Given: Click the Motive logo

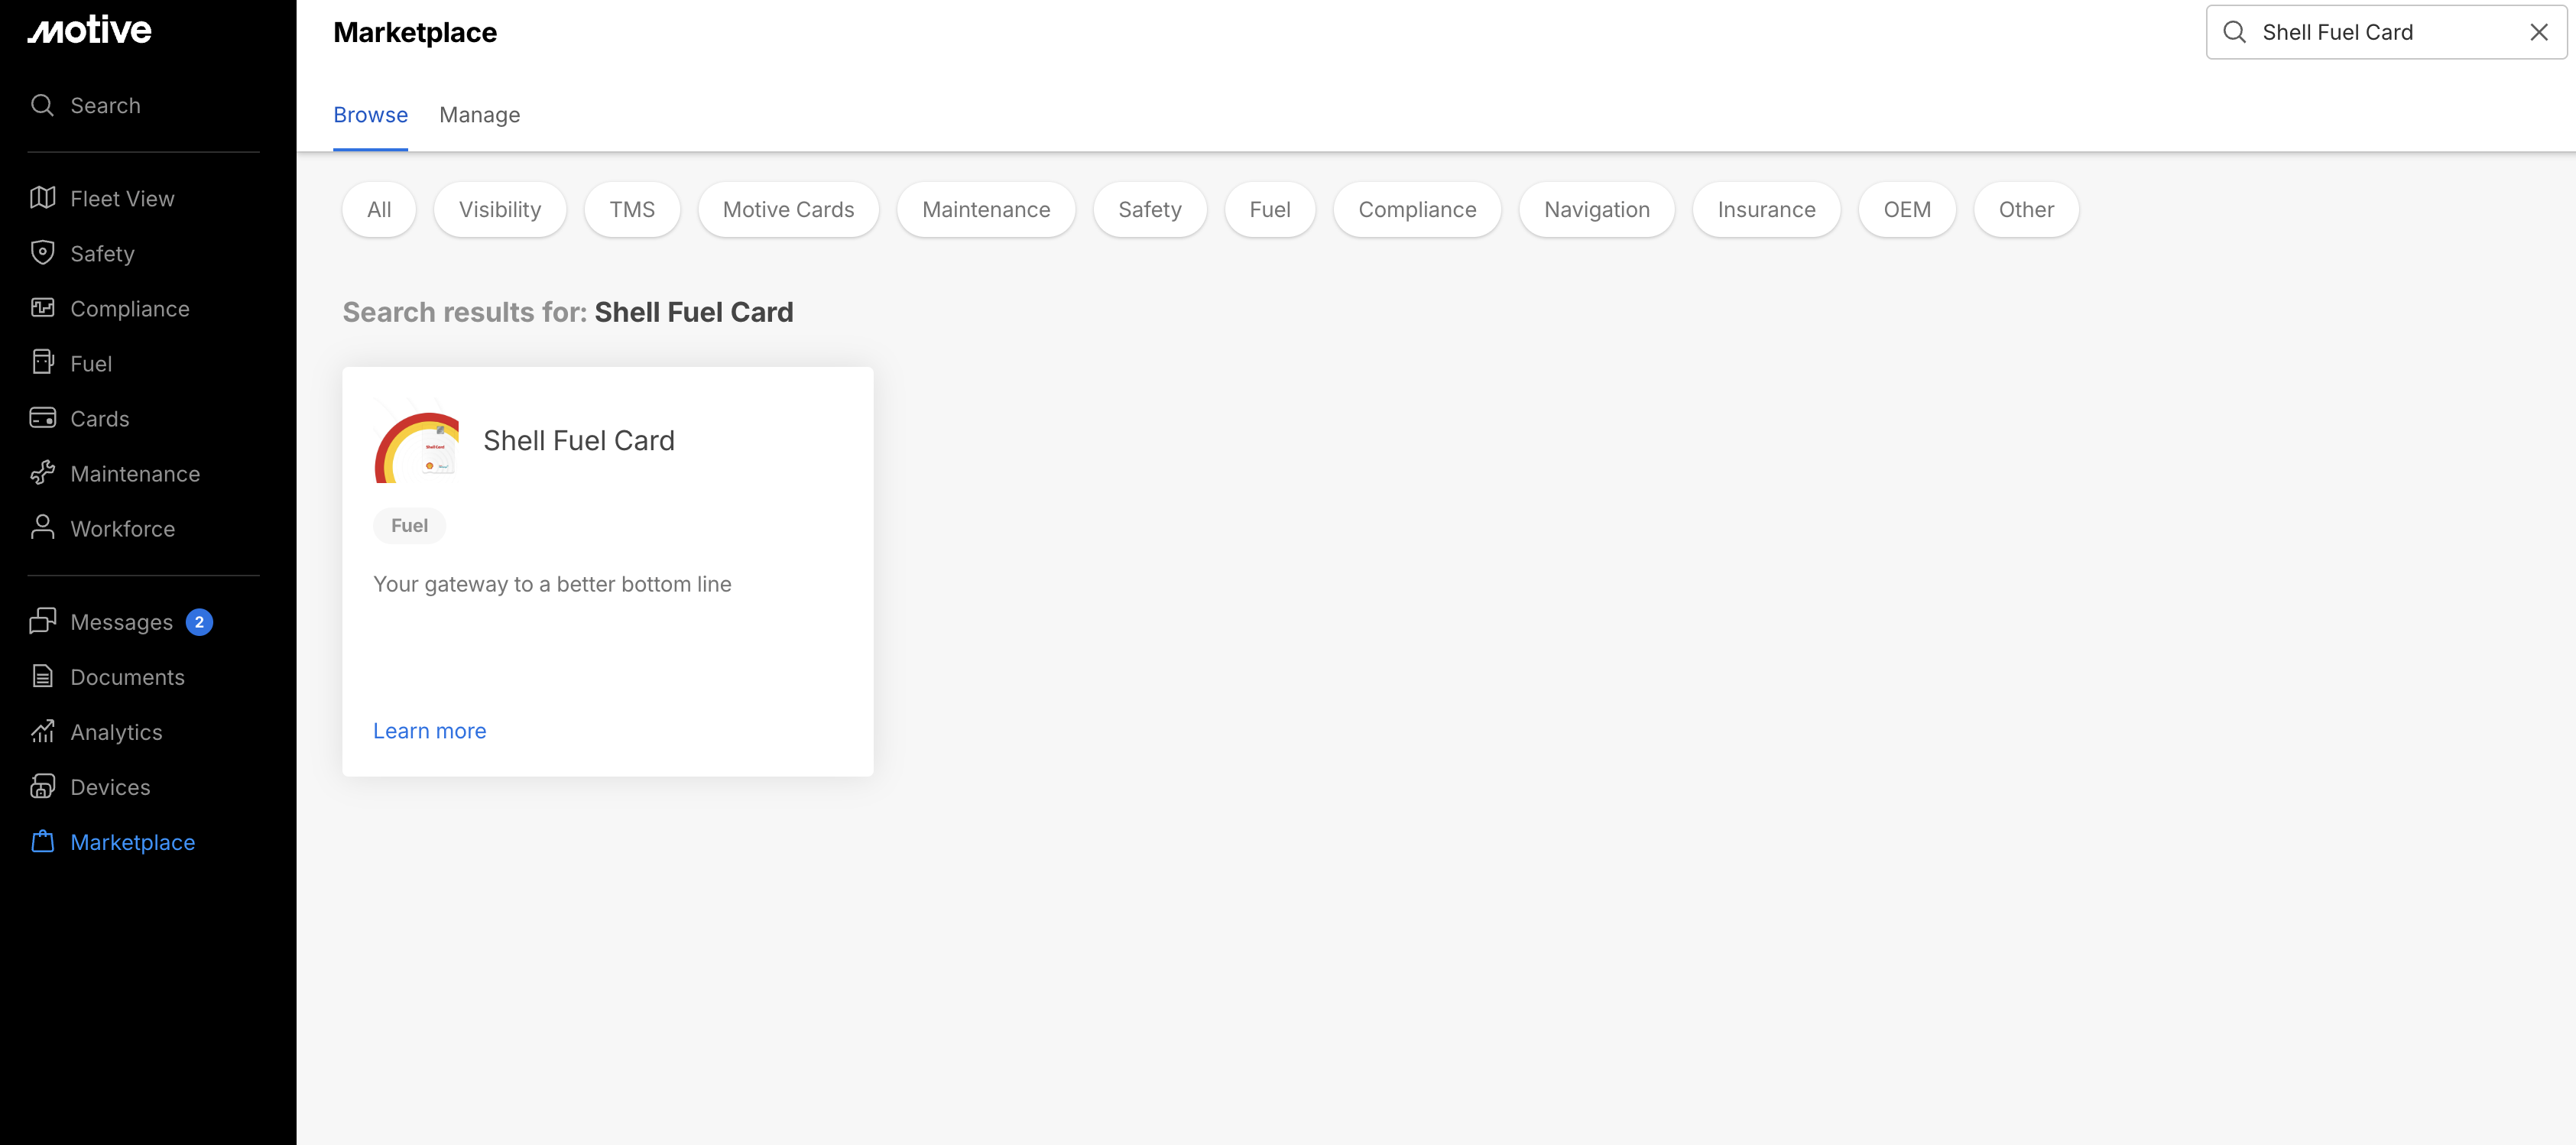Looking at the screenshot, I should coord(89,30).
